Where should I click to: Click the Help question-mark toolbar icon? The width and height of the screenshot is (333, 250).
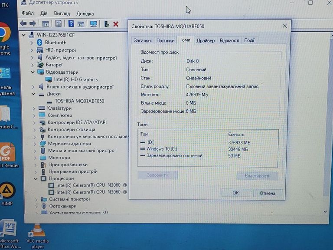[x=71, y=23]
